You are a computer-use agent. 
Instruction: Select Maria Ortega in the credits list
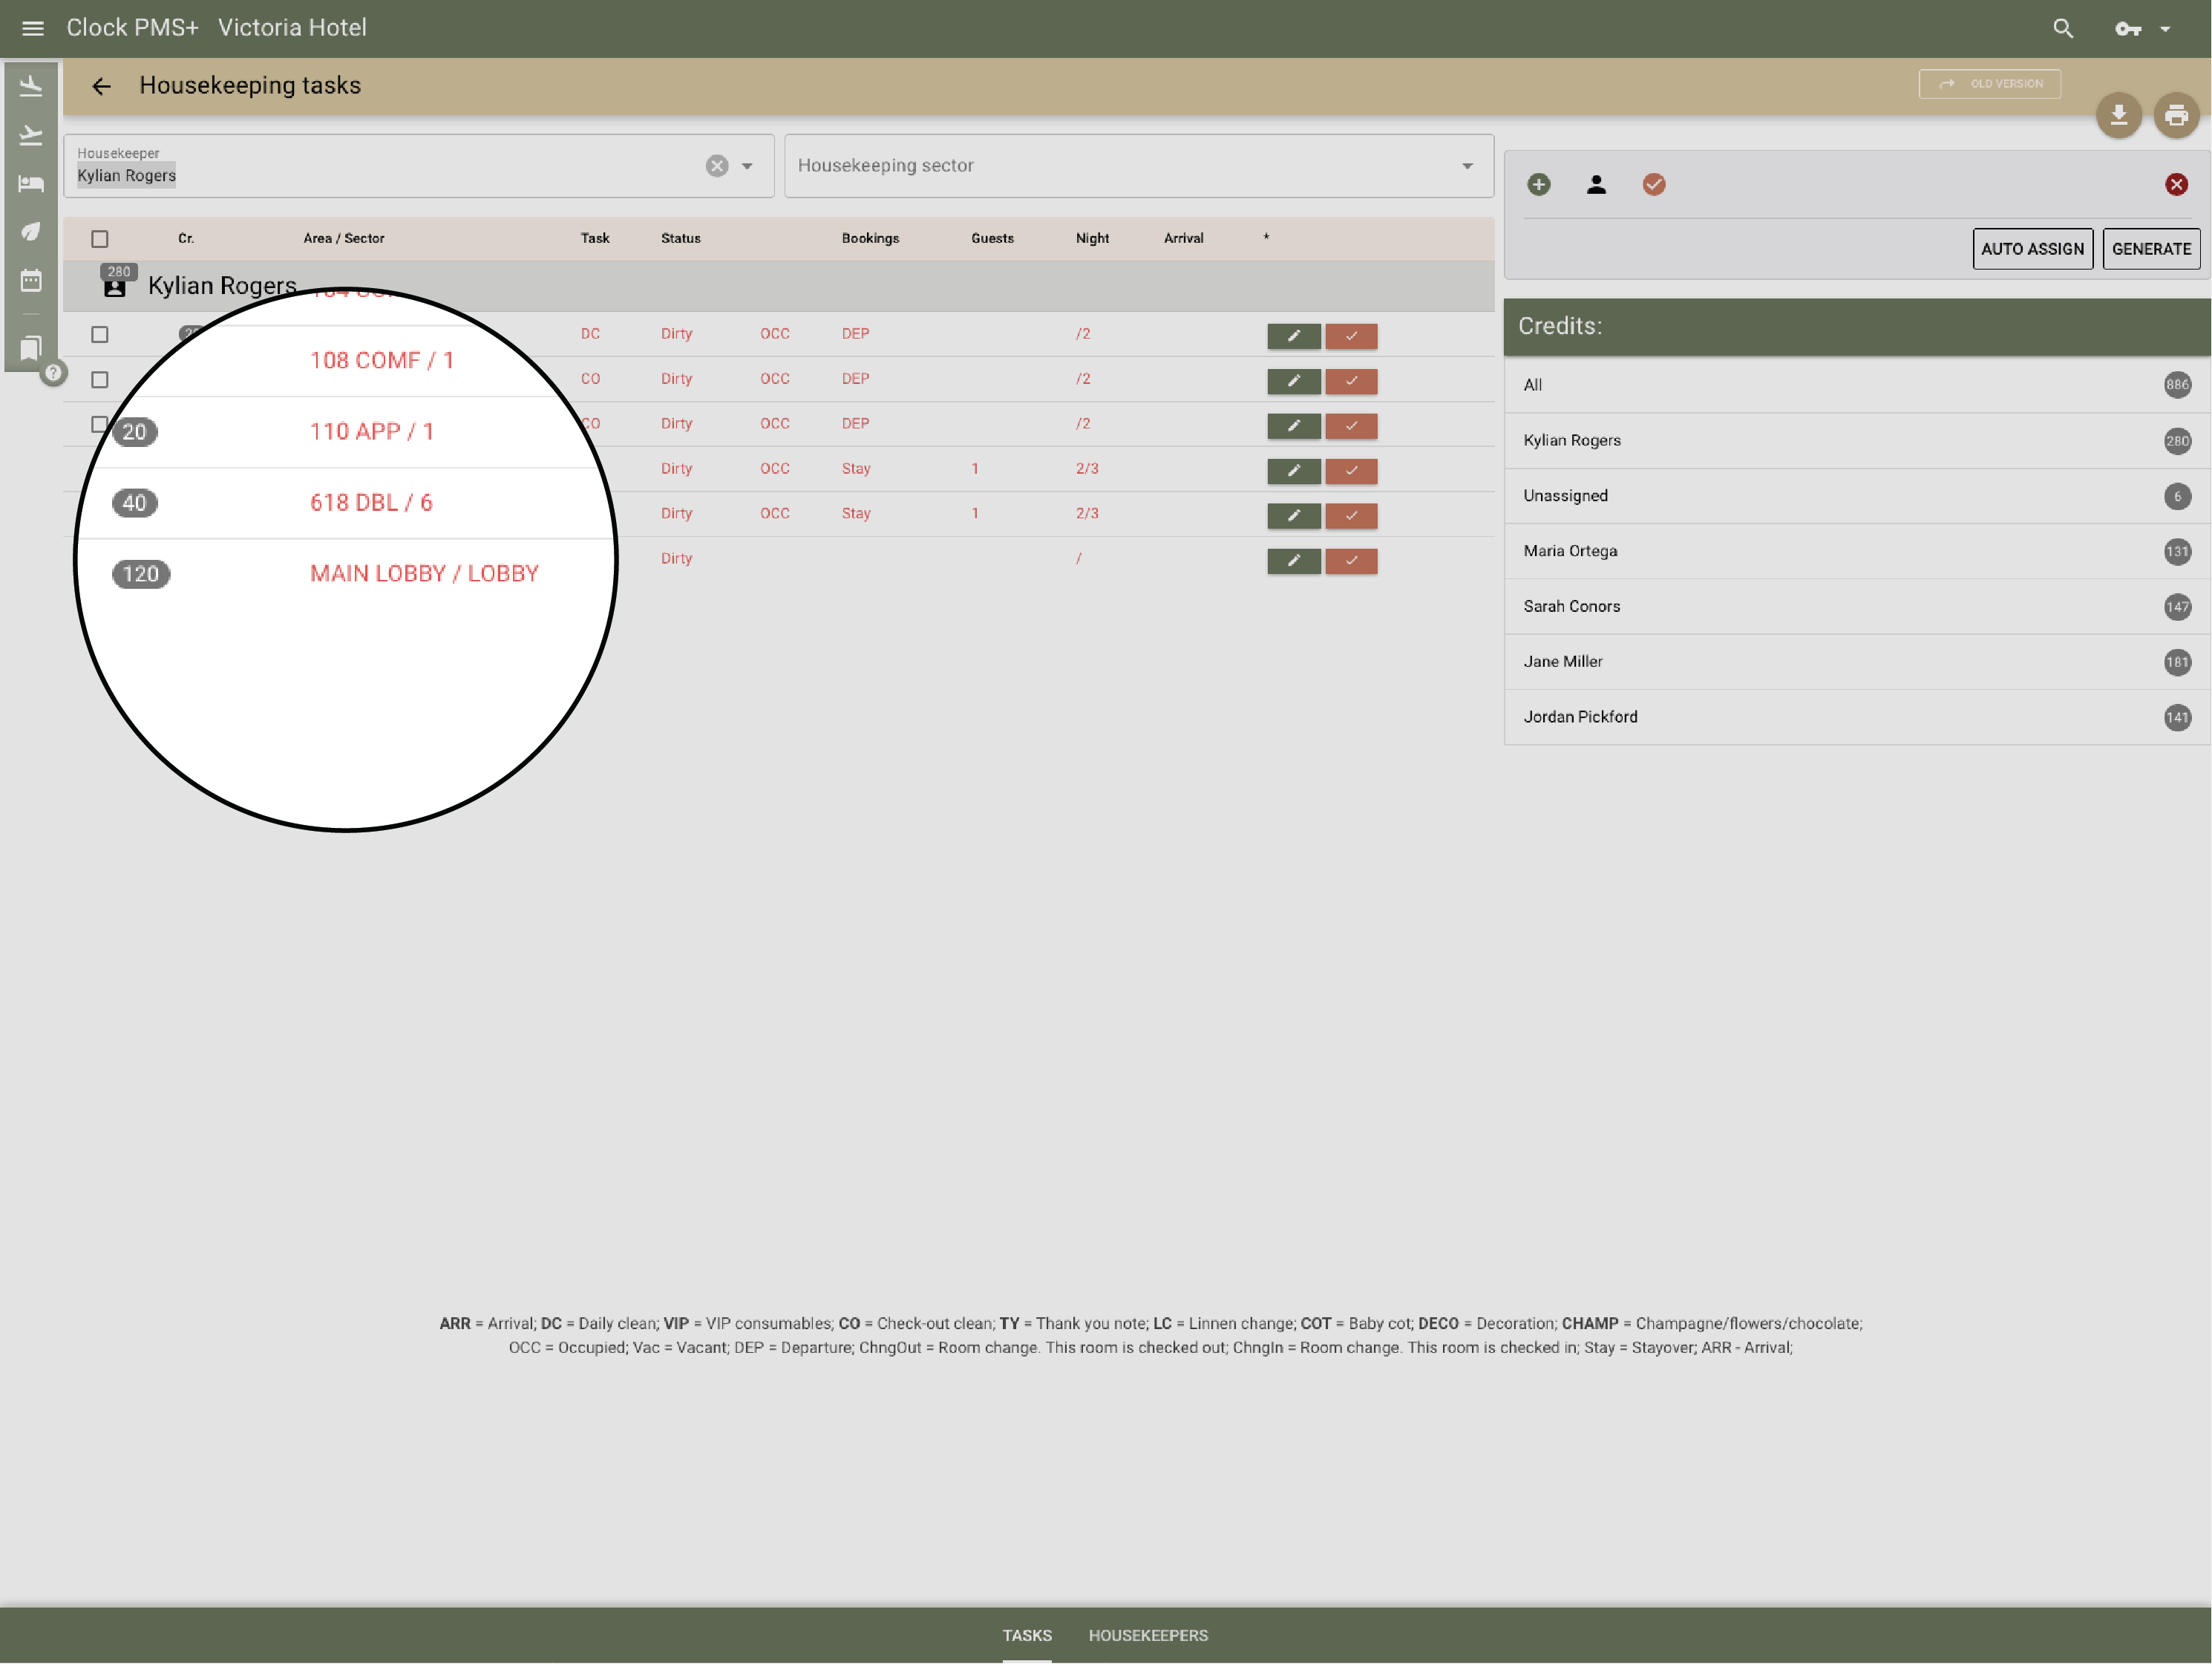[x=1569, y=552]
